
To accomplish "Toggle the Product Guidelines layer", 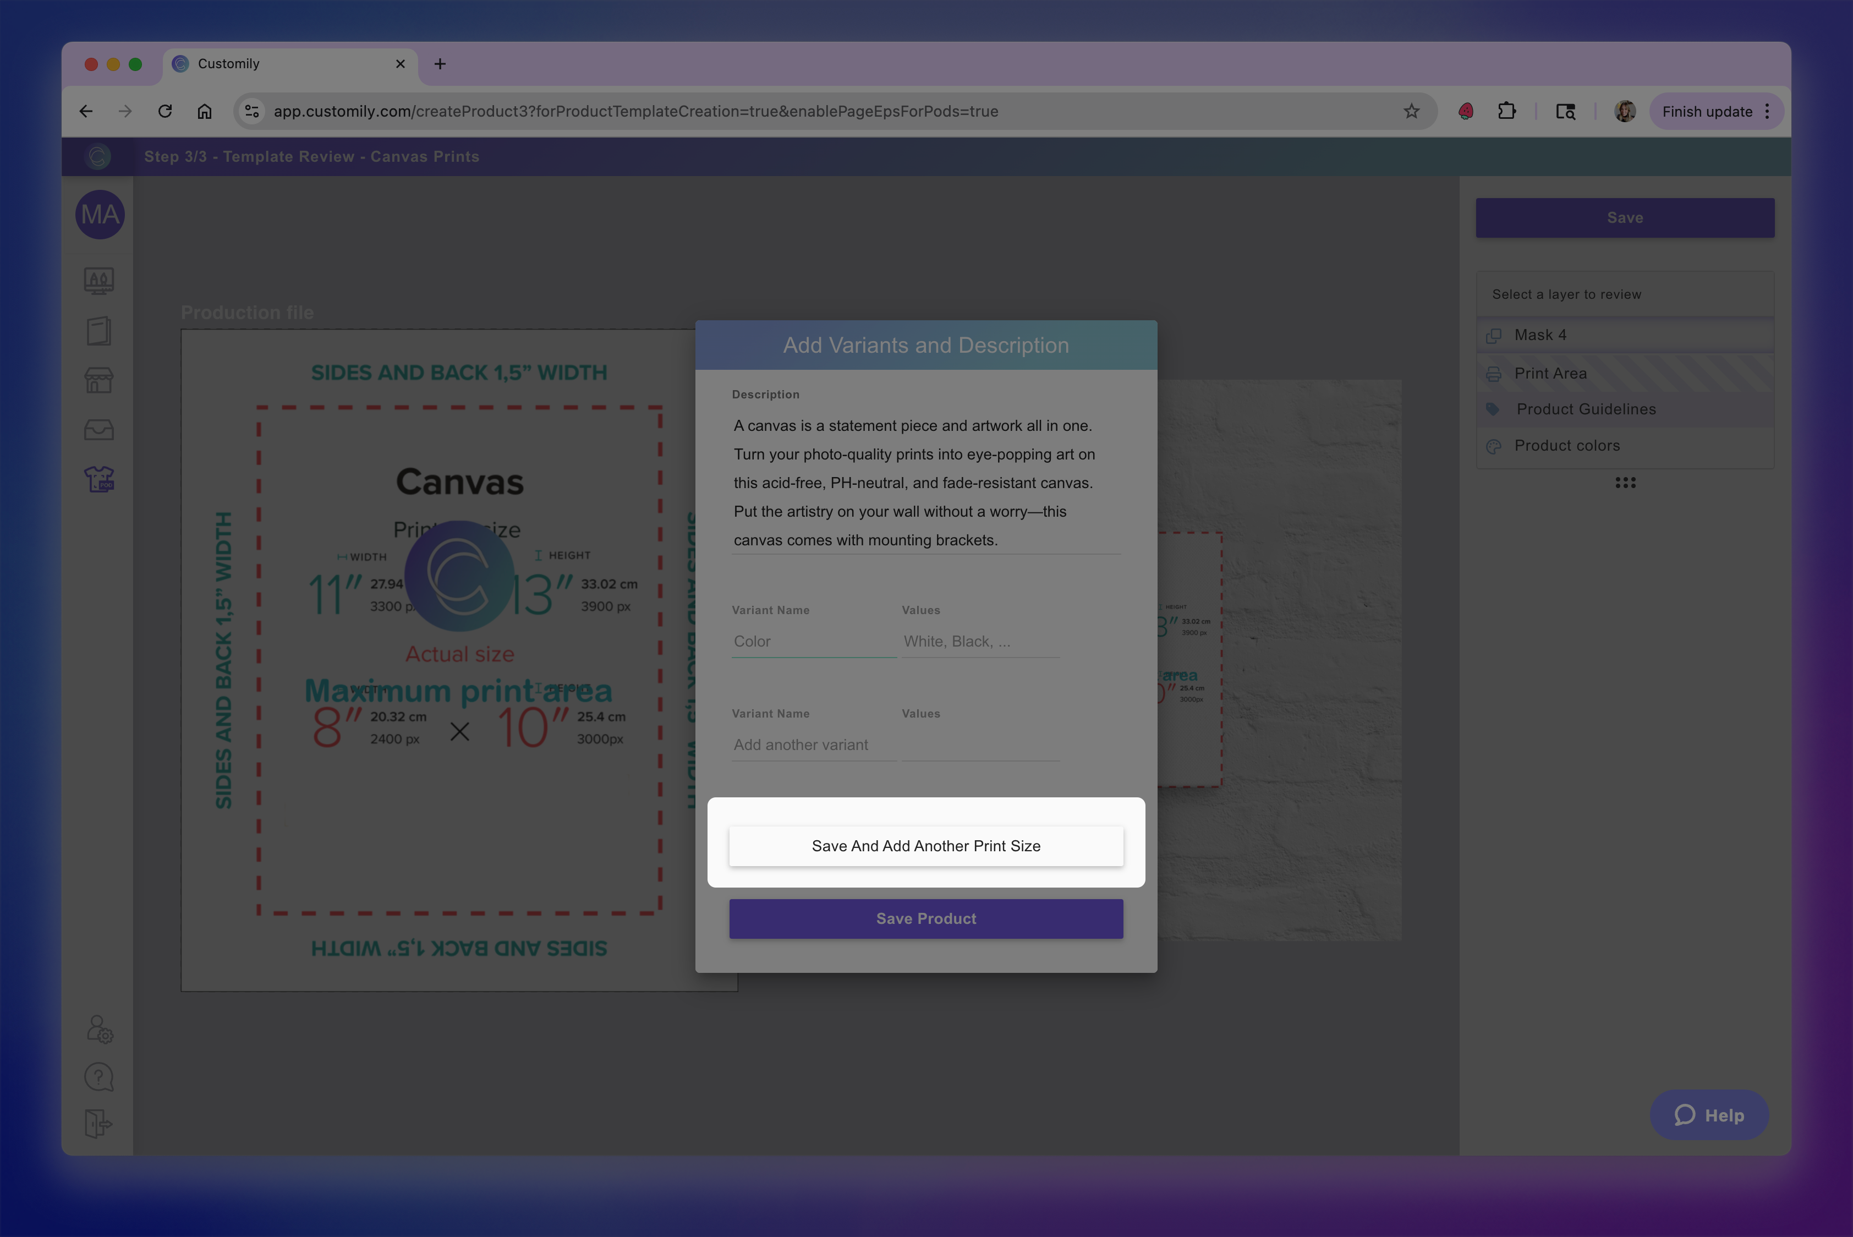I will (x=1624, y=409).
